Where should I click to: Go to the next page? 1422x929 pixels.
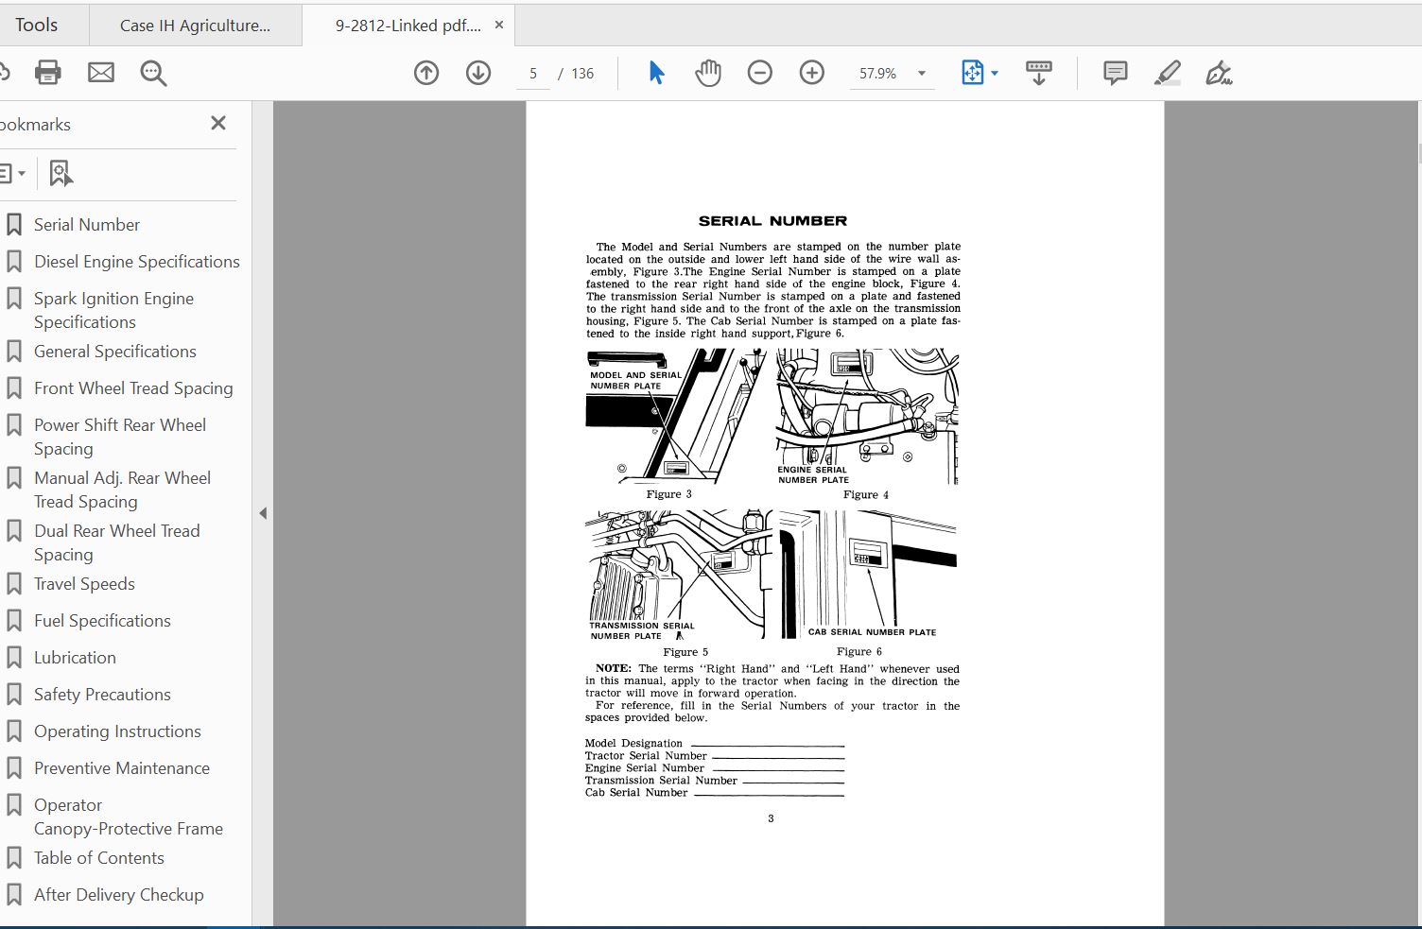click(x=478, y=72)
